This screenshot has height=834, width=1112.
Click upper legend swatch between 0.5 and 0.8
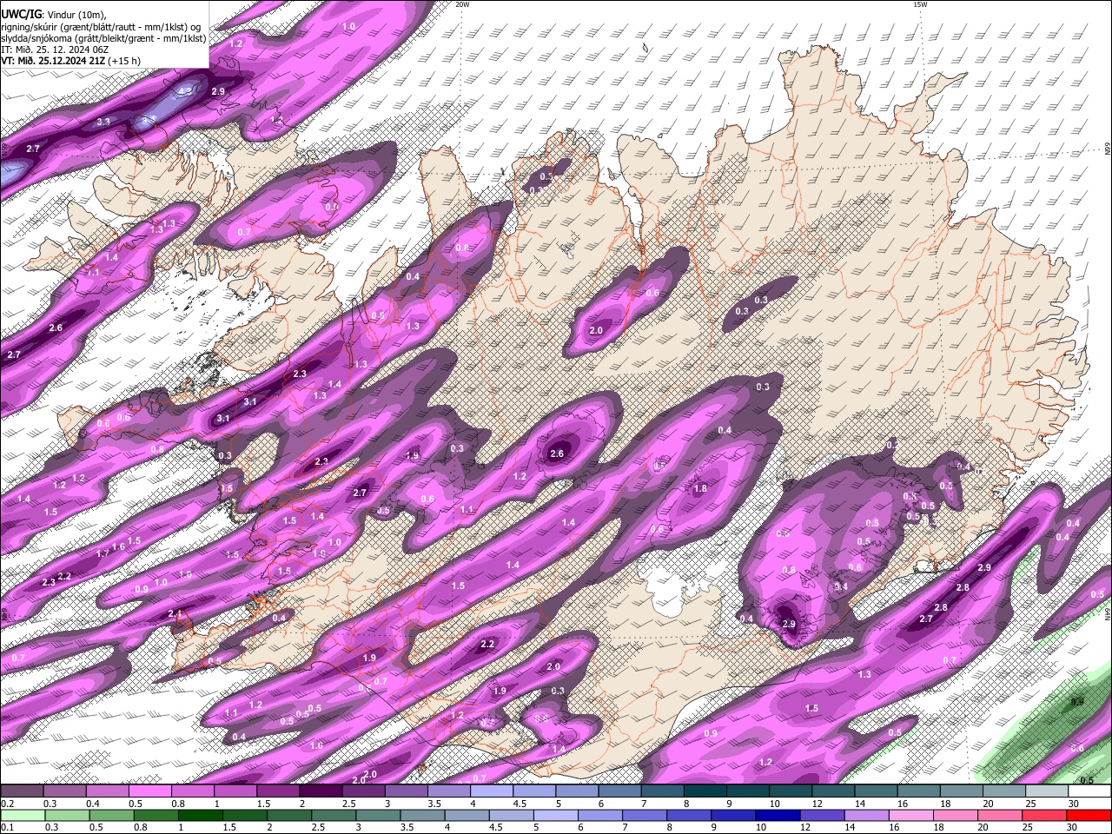click(x=149, y=791)
